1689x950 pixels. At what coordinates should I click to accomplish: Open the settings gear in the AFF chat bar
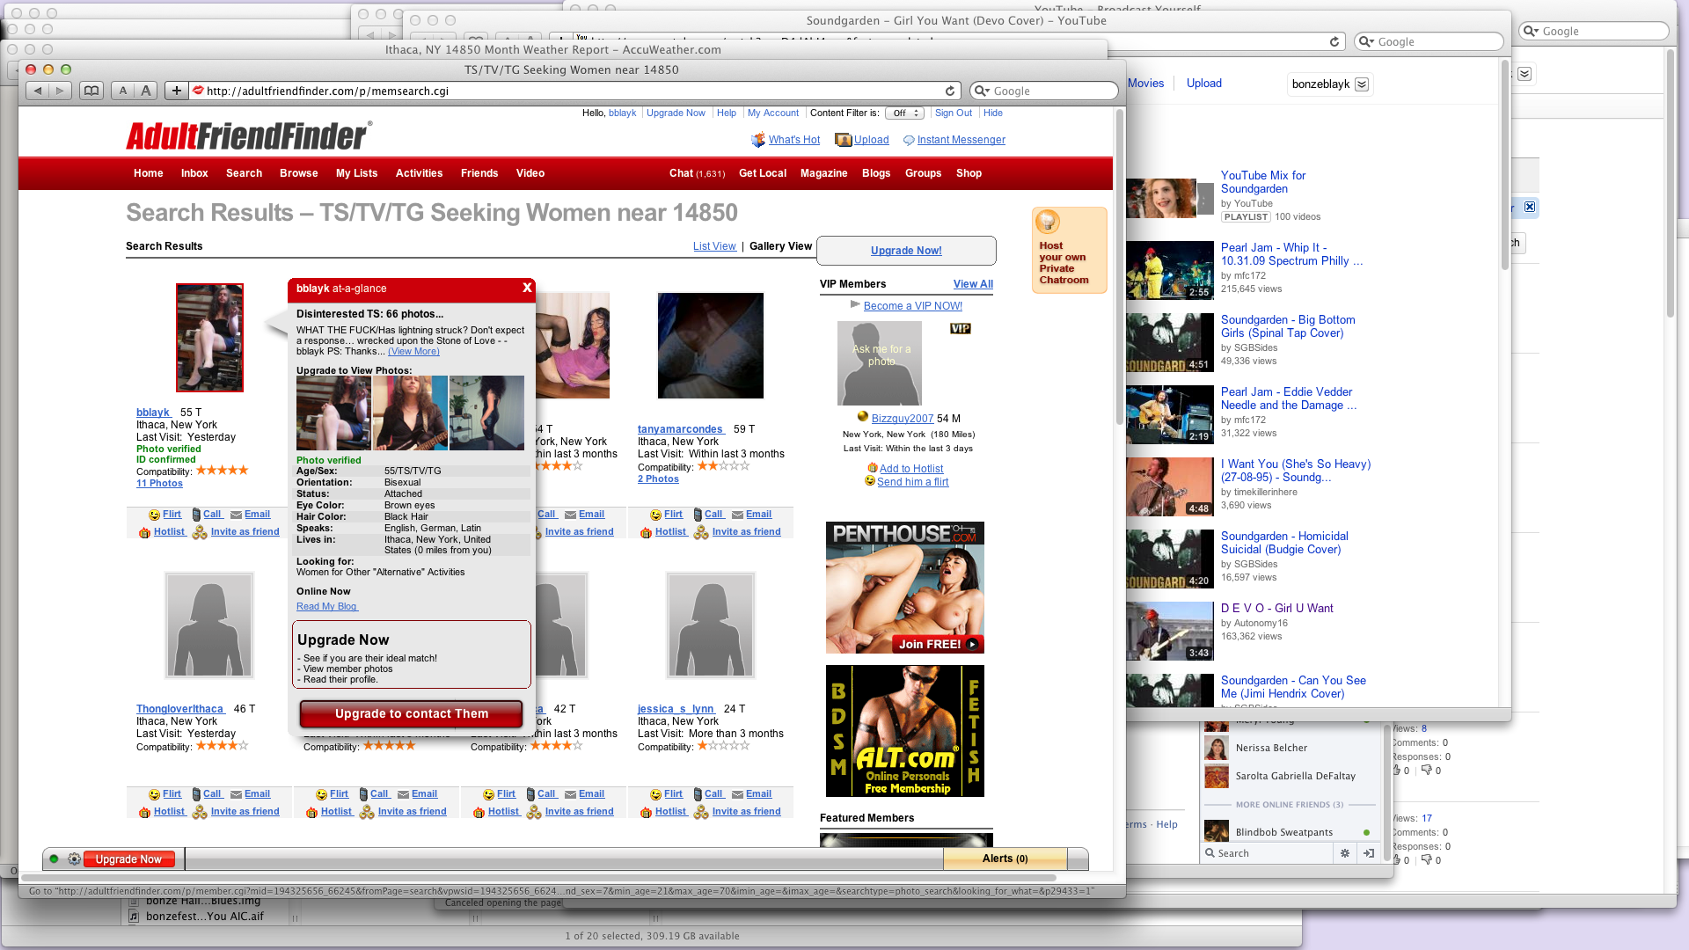tap(74, 859)
